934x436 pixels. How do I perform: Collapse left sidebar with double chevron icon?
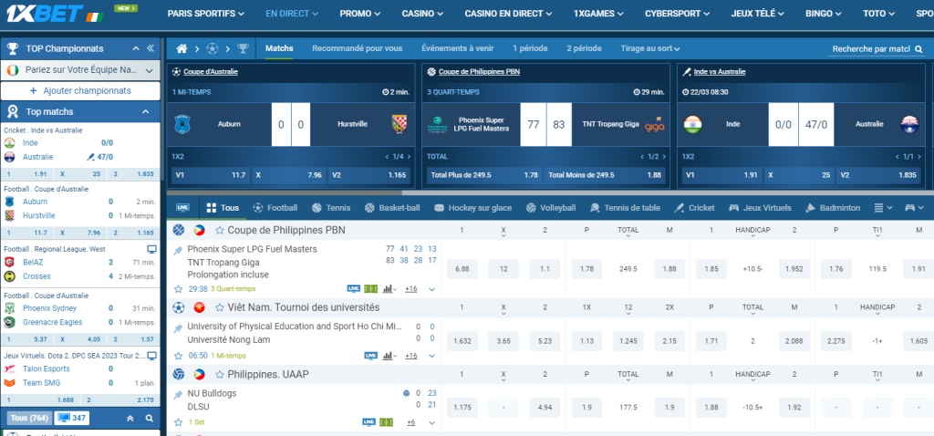coord(150,48)
